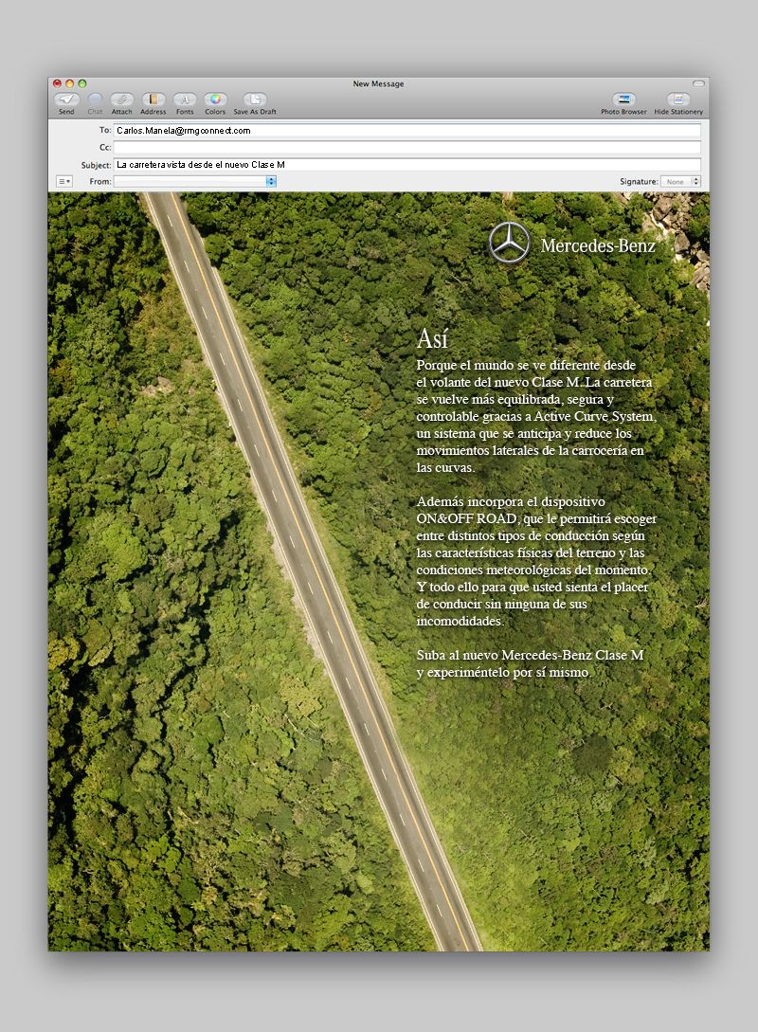
Task: Click the green zoom window button
Action: (x=82, y=83)
